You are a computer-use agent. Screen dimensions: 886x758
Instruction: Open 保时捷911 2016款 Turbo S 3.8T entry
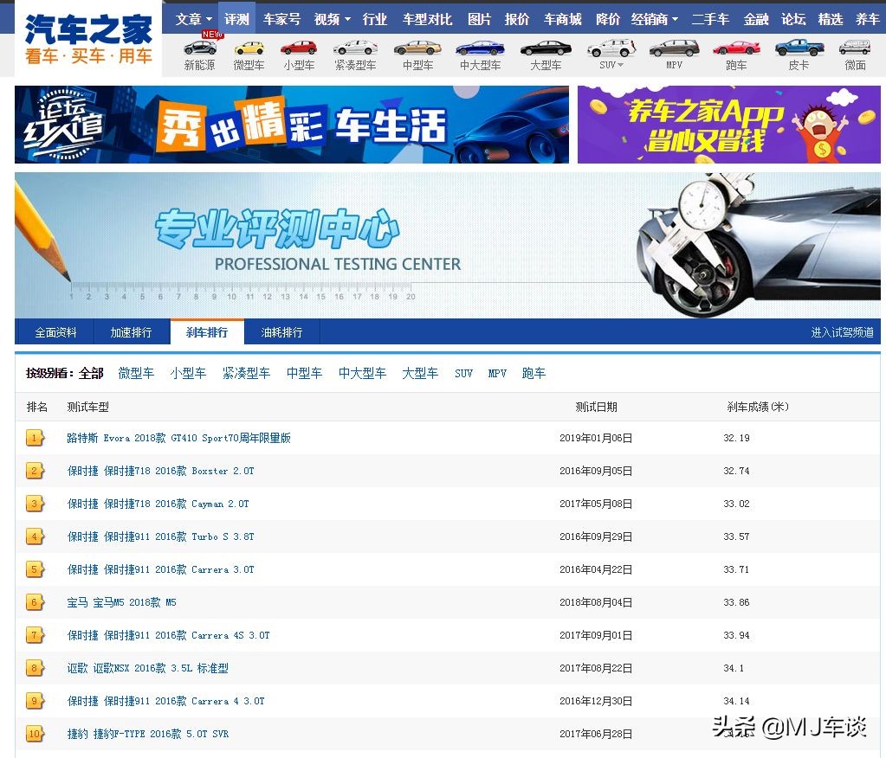[x=160, y=536]
